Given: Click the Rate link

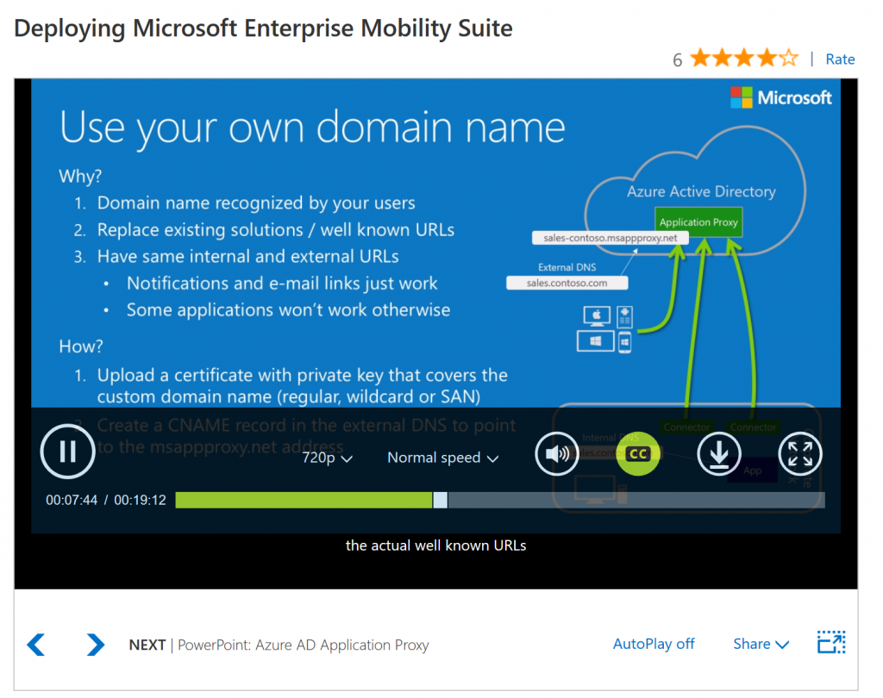Looking at the screenshot, I should [x=840, y=59].
